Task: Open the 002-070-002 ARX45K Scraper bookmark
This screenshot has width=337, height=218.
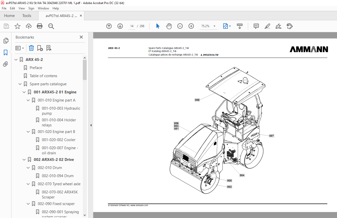Action: (60, 195)
